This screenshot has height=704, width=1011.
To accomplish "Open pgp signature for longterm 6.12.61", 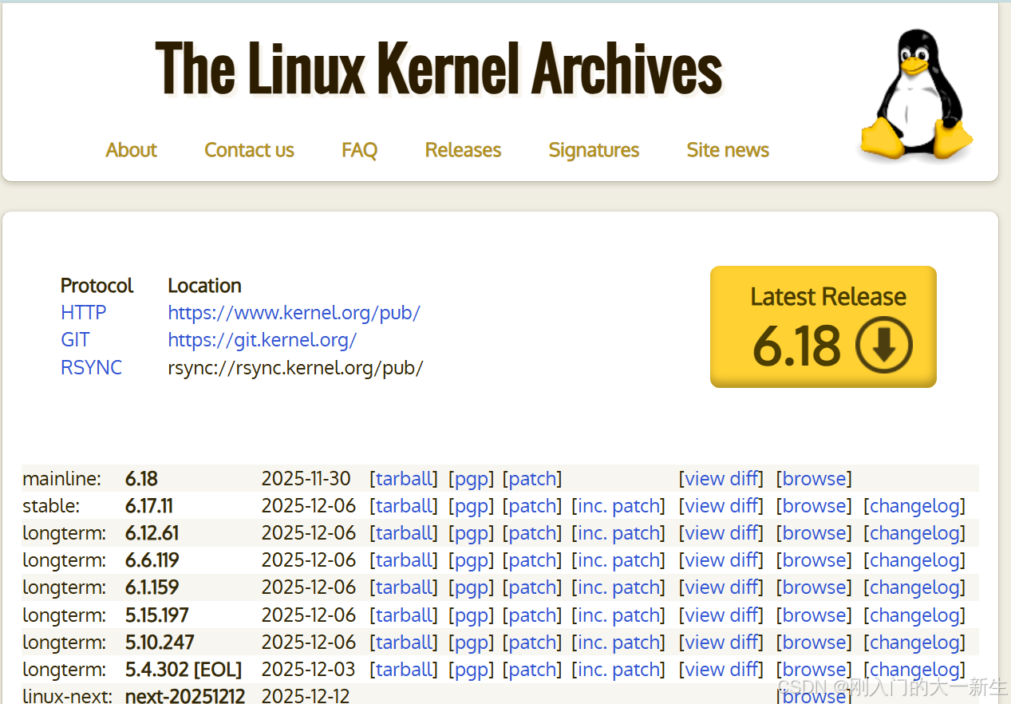I will [471, 534].
